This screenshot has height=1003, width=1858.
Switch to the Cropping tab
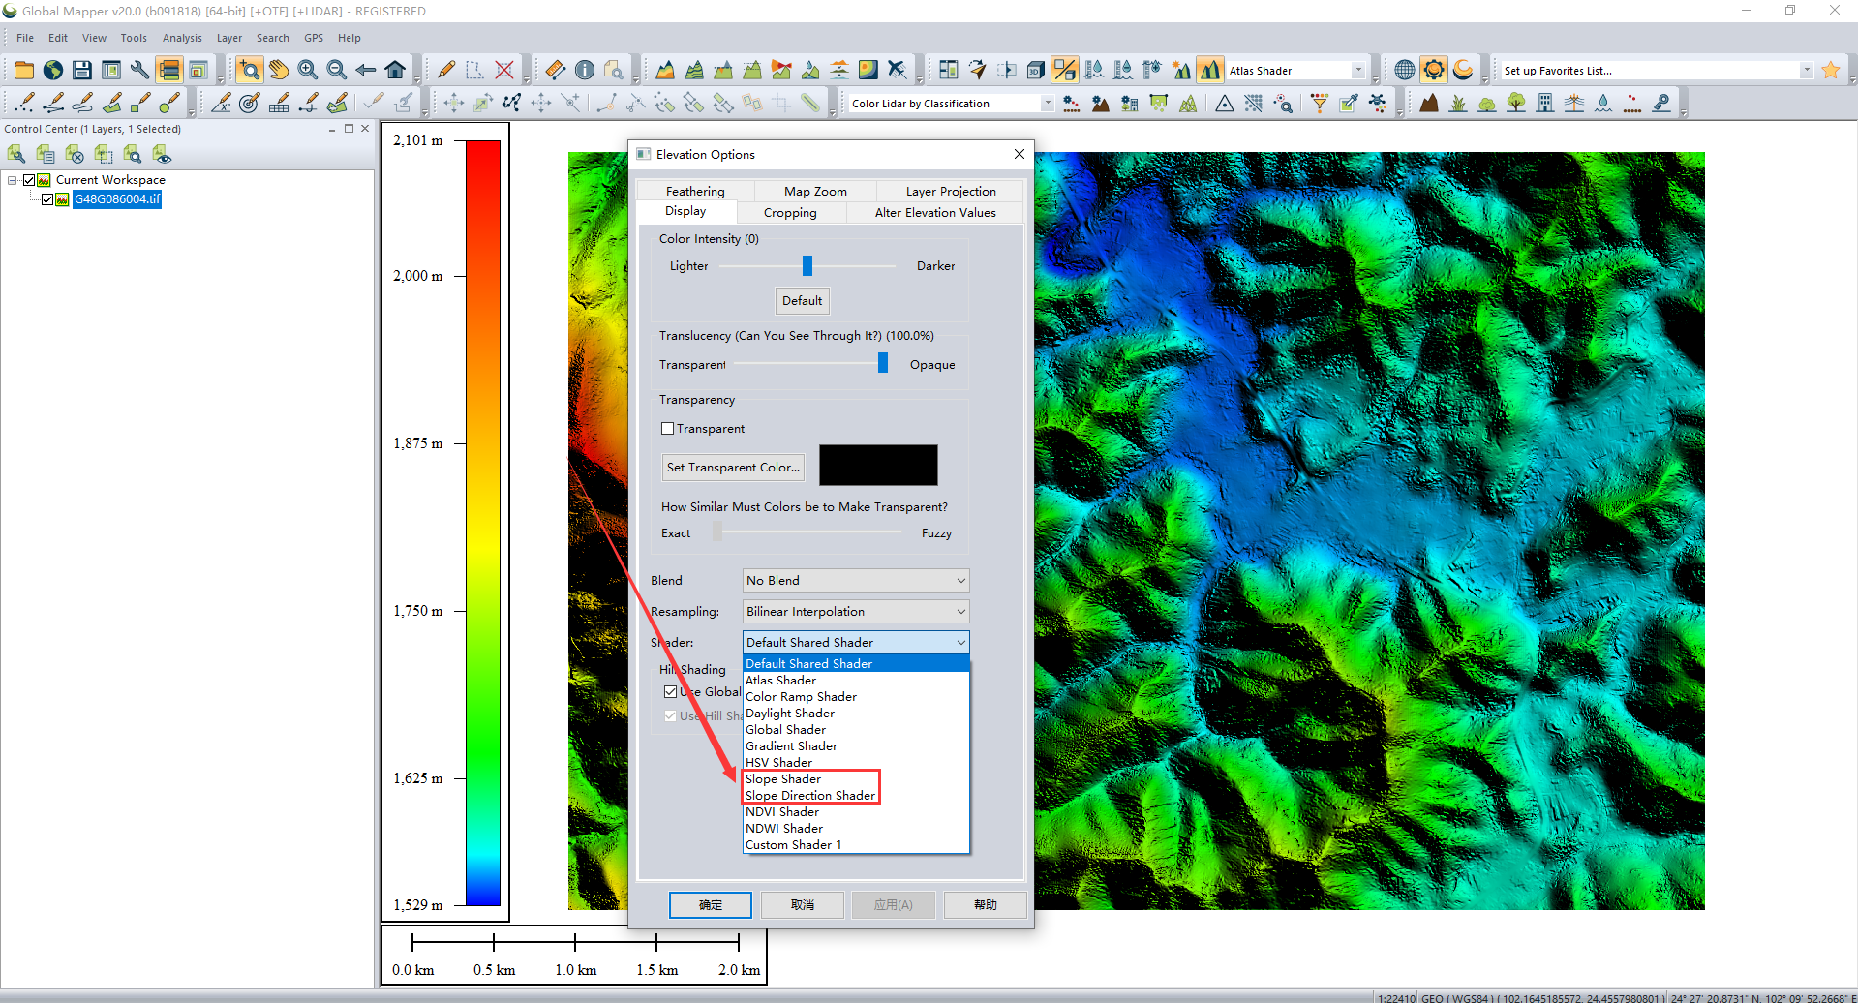(790, 213)
